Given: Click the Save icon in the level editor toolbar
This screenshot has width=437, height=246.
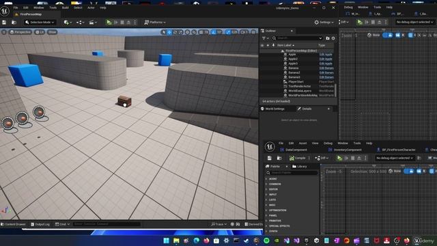Looking at the screenshot, I should pyautogui.click(x=4, y=23).
